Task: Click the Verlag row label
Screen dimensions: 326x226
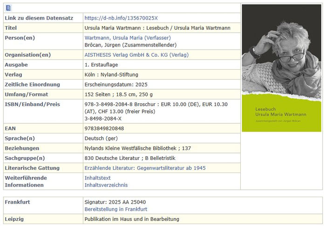Action: pos(14,74)
